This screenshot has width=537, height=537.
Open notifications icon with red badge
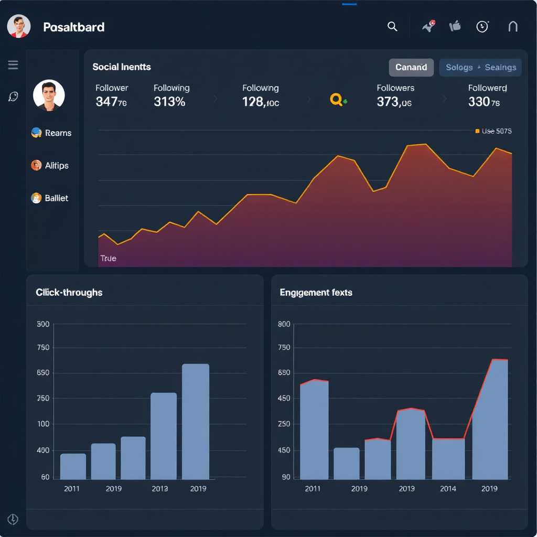pyautogui.click(x=429, y=26)
